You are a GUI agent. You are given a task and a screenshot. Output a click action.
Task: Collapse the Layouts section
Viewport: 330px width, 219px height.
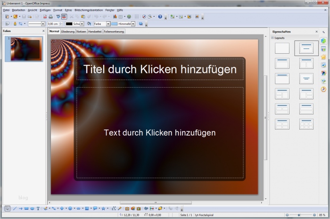272,38
